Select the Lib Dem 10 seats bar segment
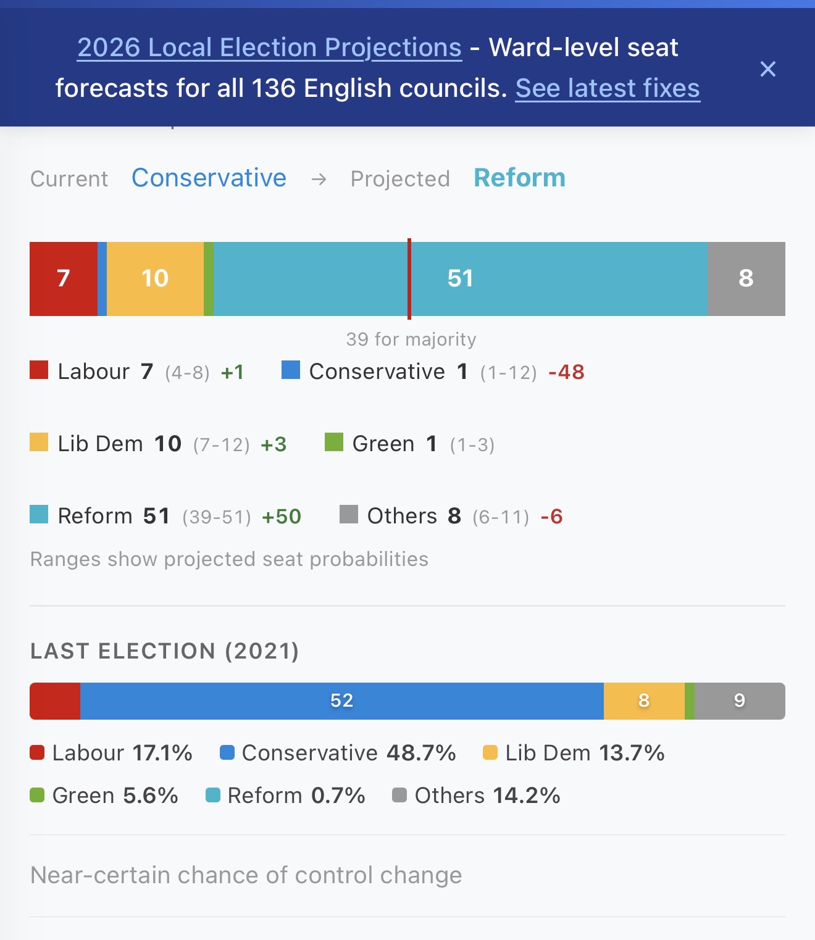This screenshot has height=940, width=815. click(155, 278)
